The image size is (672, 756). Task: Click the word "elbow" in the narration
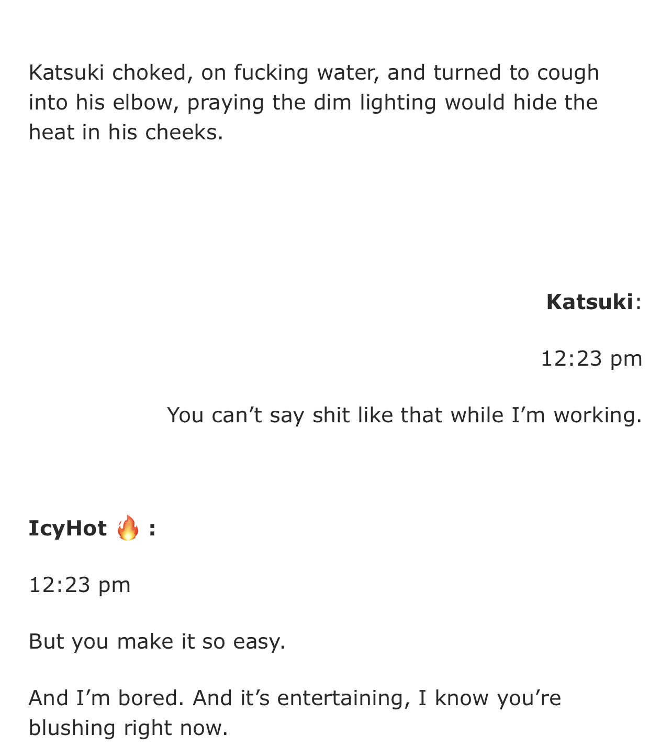pyautogui.click(x=140, y=102)
